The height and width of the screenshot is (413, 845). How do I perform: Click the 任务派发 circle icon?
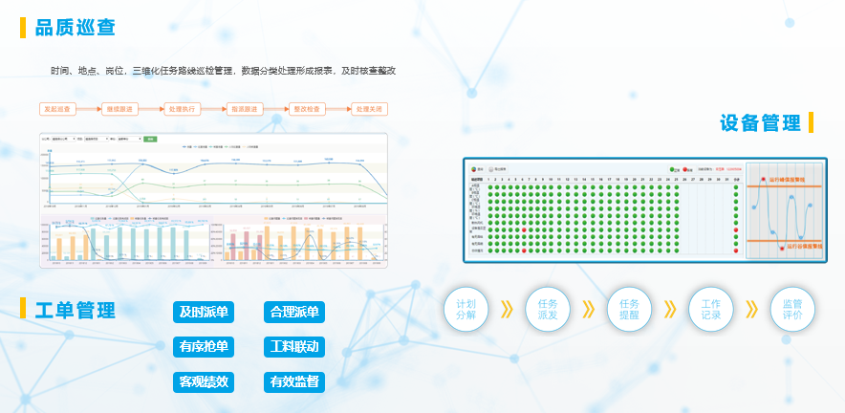click(548, 309)
